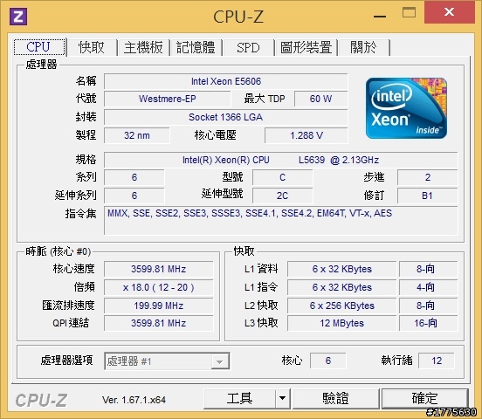Screen dimensions: 482x419
Task: Click the 步進 value 2
Action: pyautogui.click(x=428, y=177)
